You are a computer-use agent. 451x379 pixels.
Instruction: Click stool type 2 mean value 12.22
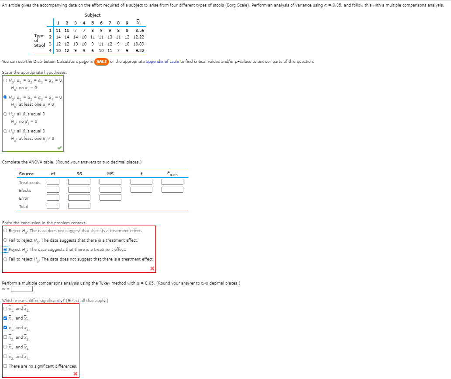click(x=139, y=37)
